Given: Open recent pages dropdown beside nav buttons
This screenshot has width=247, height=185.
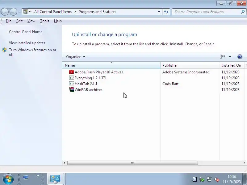Looking at the screenshot, I should click(19, 12).
